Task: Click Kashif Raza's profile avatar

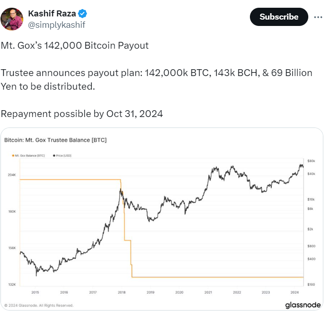Action: pos(12,19)
